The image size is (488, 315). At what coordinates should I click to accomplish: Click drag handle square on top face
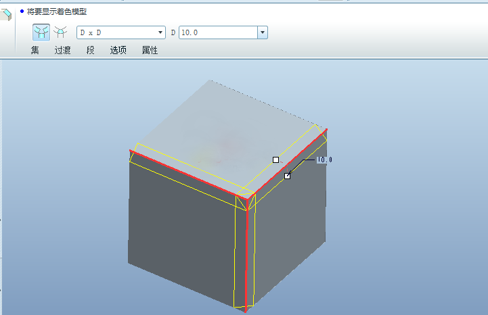click(275, 160)
